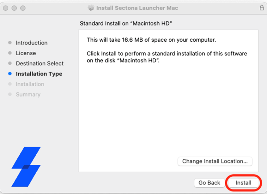
Task: Select the Introduction step in sidebar
Action: pyautogui.click(x=32, y=43)
